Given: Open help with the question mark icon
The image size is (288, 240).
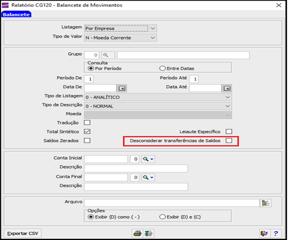Looking at the screenshot, I should 276,234.
